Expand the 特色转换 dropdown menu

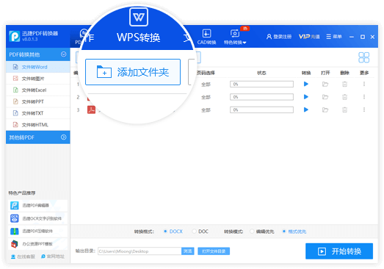point(235,37)
